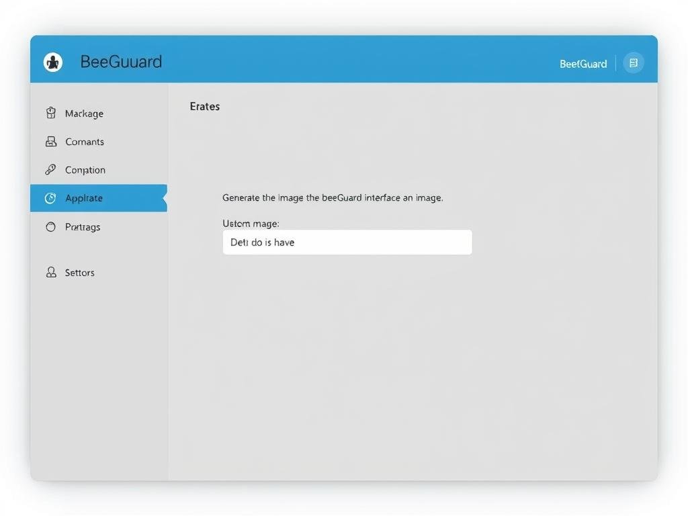This screenshot has width=688, height=516.
Task: Click the BeetGuard text in the header
Action: click(583, 64)
